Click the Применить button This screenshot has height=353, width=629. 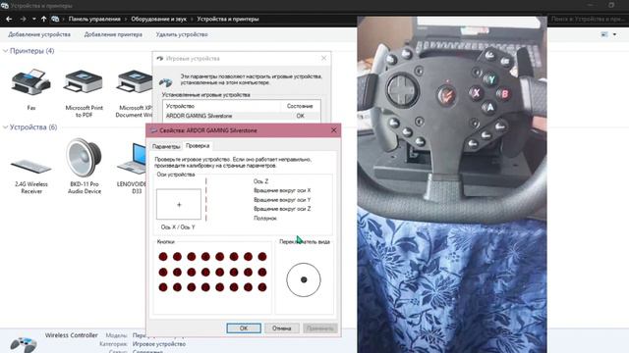click(x=320, y=328)
